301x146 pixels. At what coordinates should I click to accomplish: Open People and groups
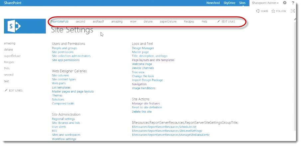tap(64, 48)
